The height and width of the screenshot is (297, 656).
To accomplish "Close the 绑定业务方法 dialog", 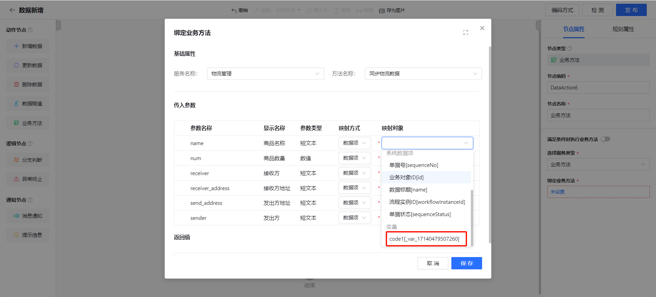I will point(482,28).
